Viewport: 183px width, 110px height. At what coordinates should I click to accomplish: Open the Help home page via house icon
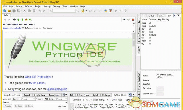[x=27, y=20]
